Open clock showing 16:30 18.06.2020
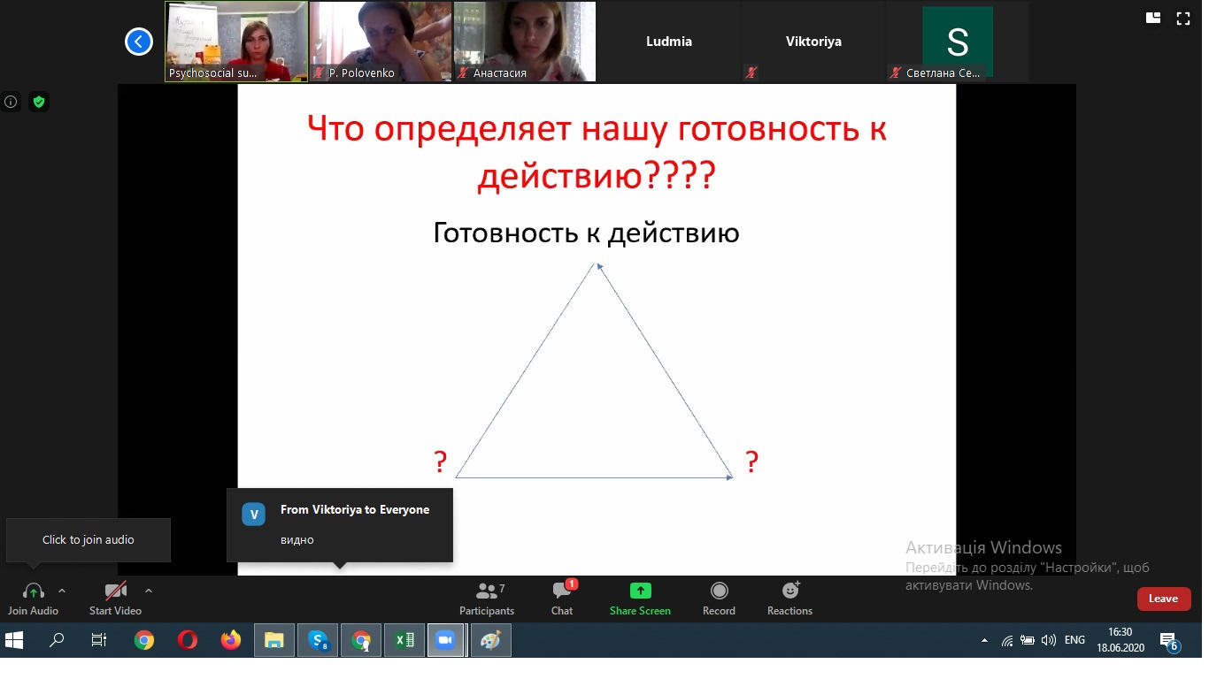The image size is (1209, 679). 1120,640
